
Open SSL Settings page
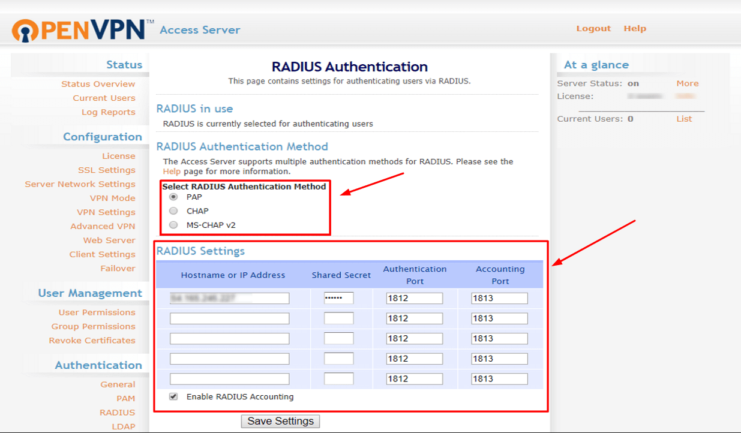click(x=106, y=170)
